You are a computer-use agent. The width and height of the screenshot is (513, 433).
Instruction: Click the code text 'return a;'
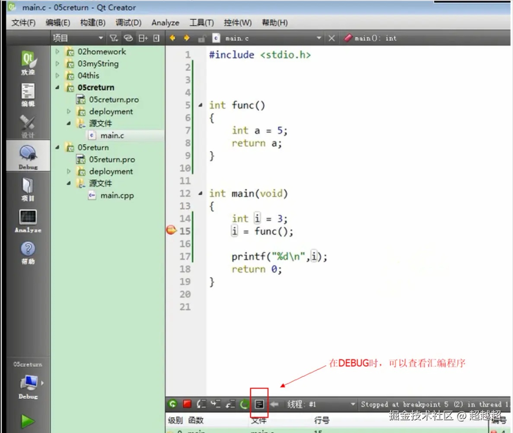[x=257, y=143]
